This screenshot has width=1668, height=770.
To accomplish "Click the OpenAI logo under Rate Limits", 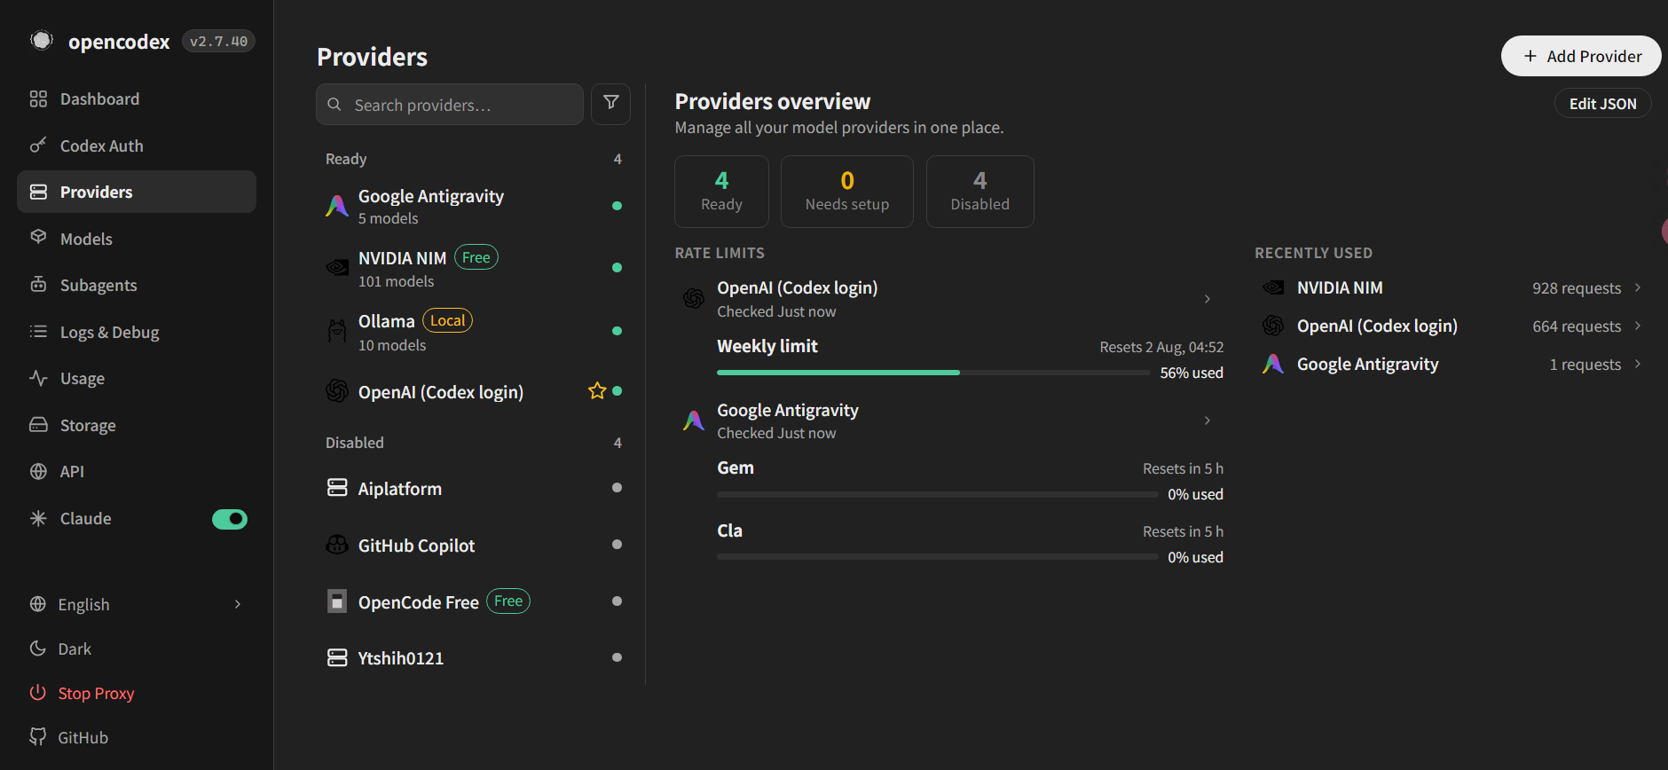I will point(694,299).
